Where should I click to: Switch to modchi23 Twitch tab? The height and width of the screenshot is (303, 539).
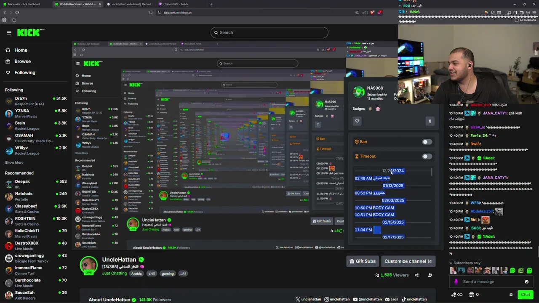point(182,4)
